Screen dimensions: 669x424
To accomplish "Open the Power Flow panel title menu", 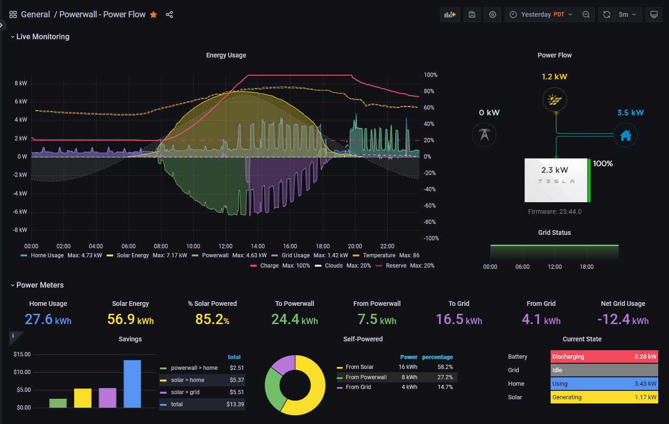I will pos(554,55).
